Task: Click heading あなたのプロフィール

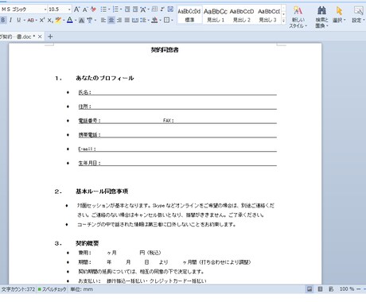Action: tap(105, 78)
